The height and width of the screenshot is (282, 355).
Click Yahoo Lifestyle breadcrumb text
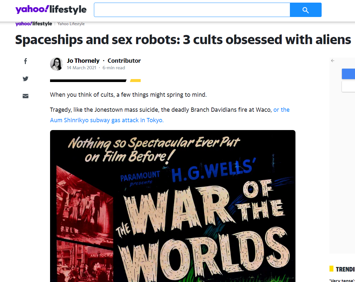pos(71,24)
